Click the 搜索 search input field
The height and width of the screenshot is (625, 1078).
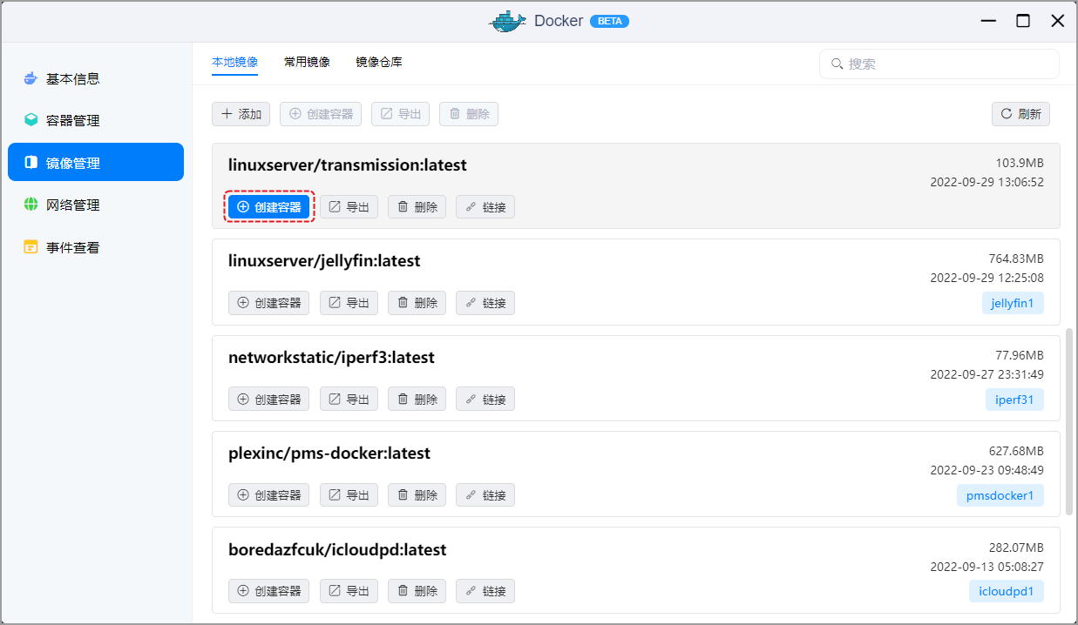[x=939, y=64]
